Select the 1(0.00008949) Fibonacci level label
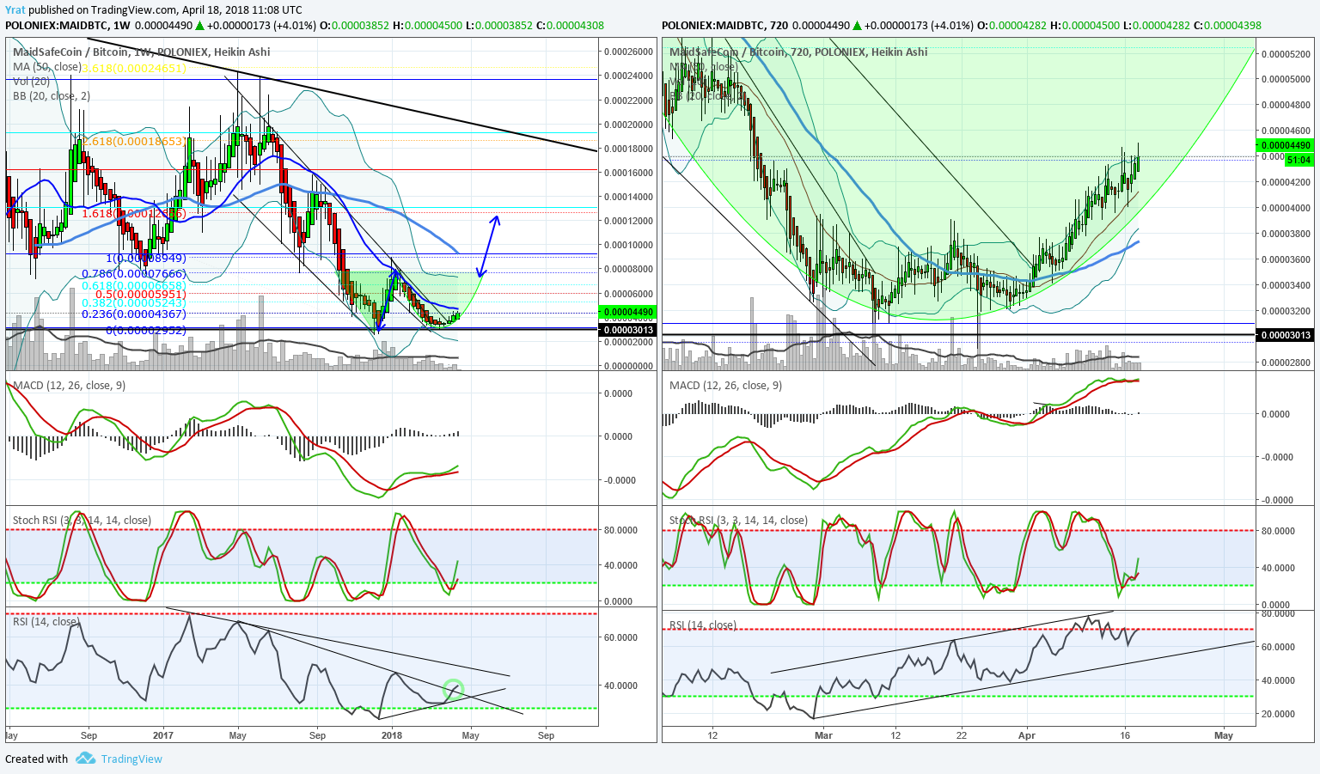Image resolution: width=1320 pixels, height=774 pixels. 146,258
